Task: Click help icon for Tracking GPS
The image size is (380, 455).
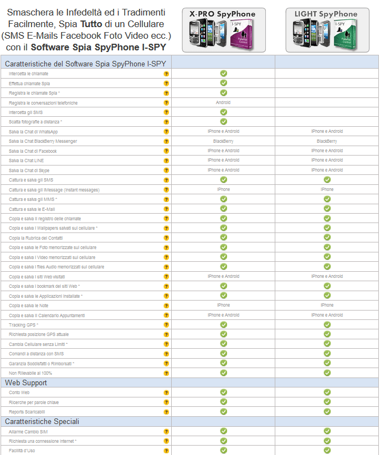Action: (166, 325)
